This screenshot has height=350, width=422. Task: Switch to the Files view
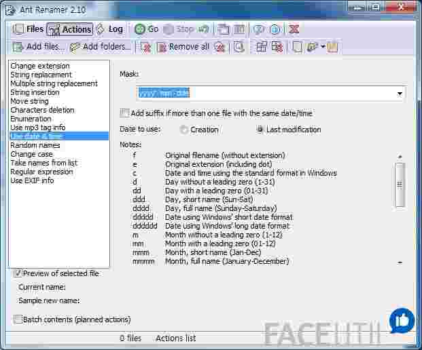(x=29, y=29)
